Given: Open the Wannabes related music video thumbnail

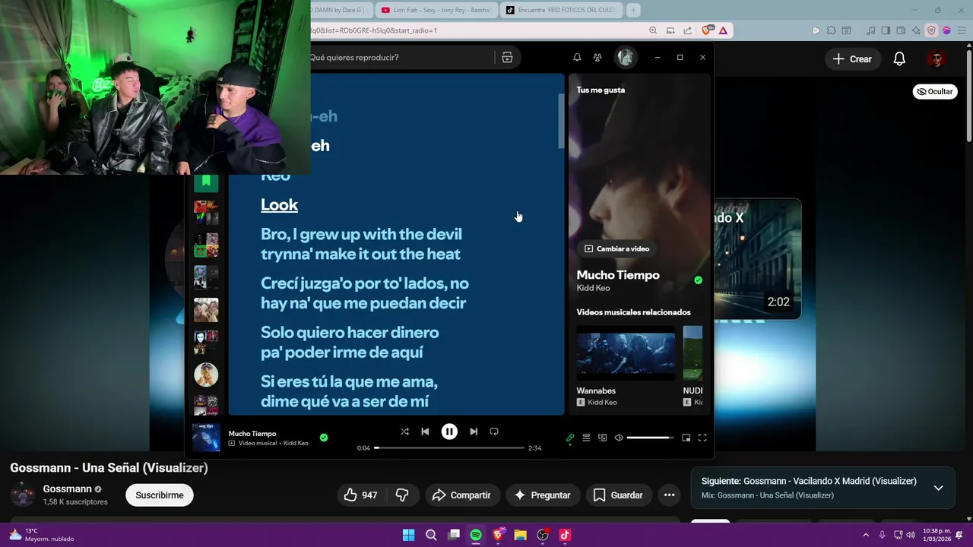Looking at the screenshot, I should pos(626,355).
